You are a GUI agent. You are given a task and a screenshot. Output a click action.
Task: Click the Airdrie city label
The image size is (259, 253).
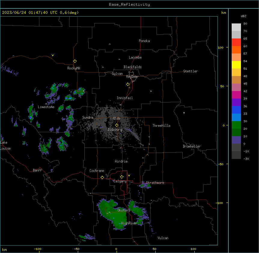pos(121,161)
